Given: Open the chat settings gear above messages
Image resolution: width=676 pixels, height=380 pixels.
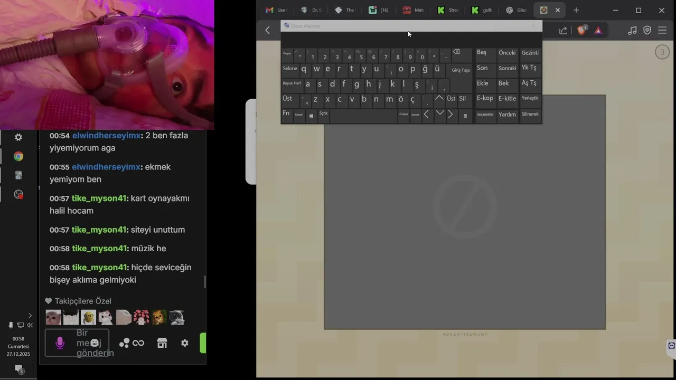Looking at the screenshot, I should (18, 137).
